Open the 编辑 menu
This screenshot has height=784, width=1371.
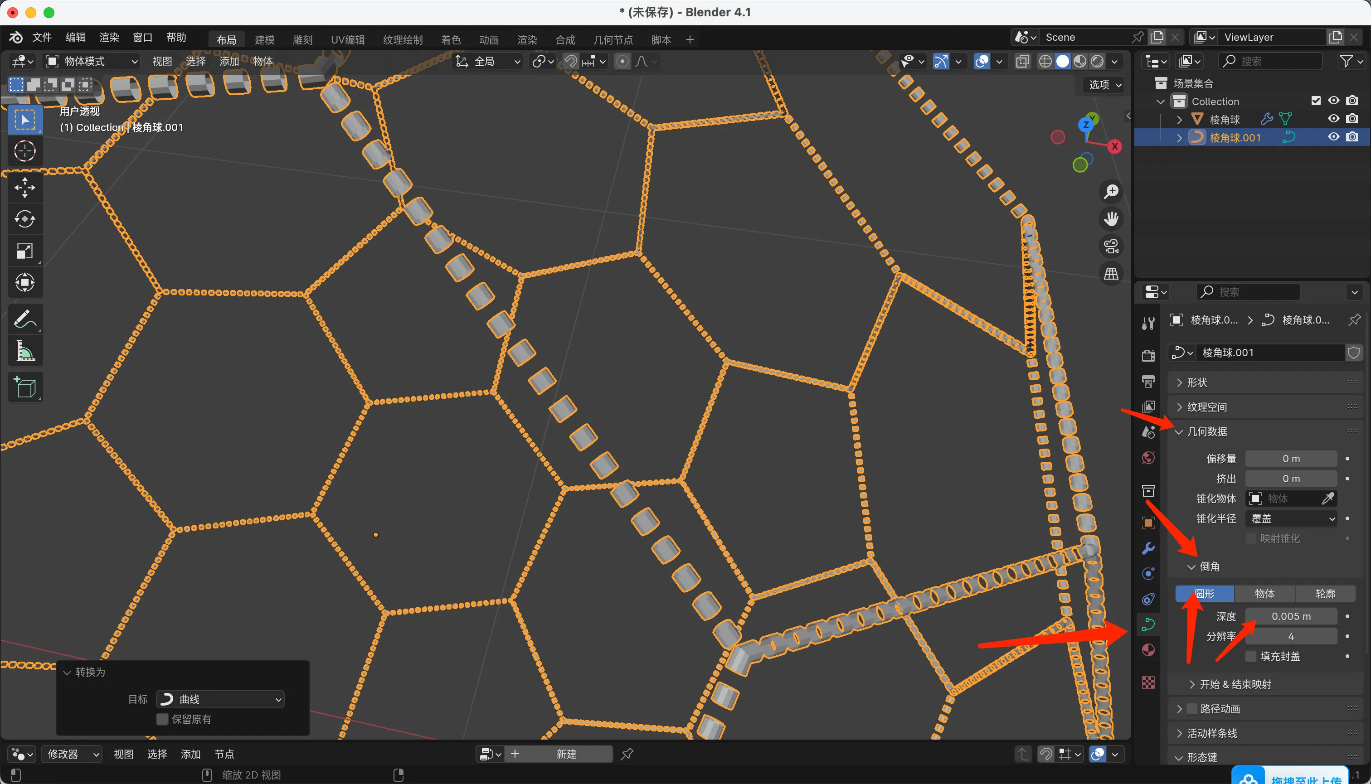(75, 37)
